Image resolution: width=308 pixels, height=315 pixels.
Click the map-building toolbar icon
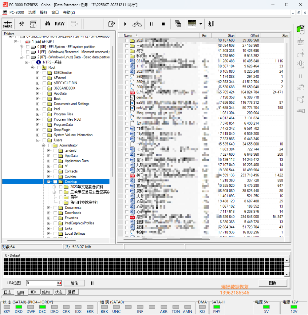point(137,24)
